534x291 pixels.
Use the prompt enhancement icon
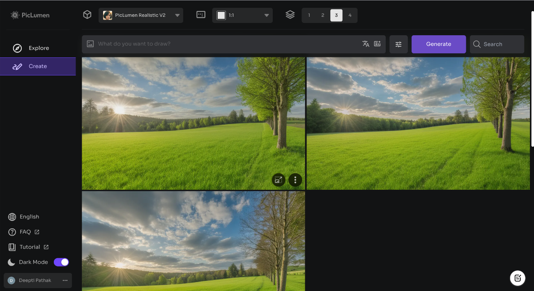377,43
